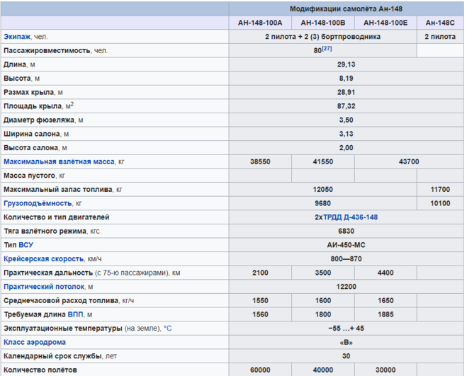Image resolution: width=467 pixels, height=376 pixels.
Task: Click runway length value 1560
Action: tap(260, 314)
